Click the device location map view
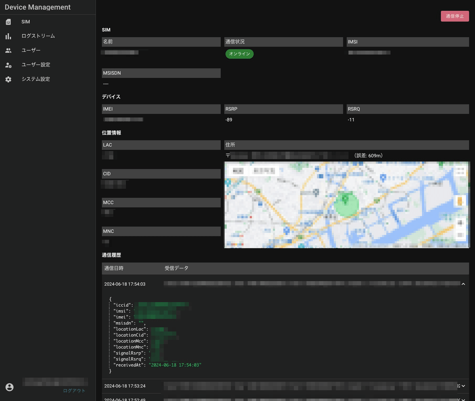Viewport: 475px width, 401px height. pos(346,205)
